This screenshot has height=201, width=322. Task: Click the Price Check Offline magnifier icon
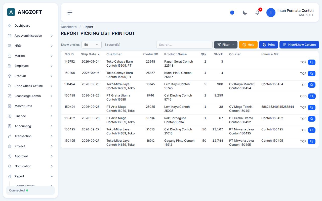pyautogui.click(x=10, y=86)
